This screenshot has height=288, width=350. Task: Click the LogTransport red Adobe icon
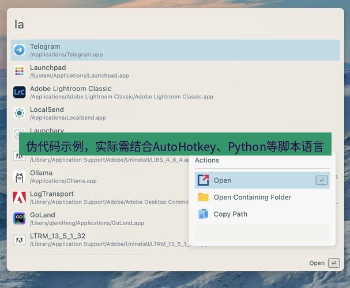coord(20,197)
